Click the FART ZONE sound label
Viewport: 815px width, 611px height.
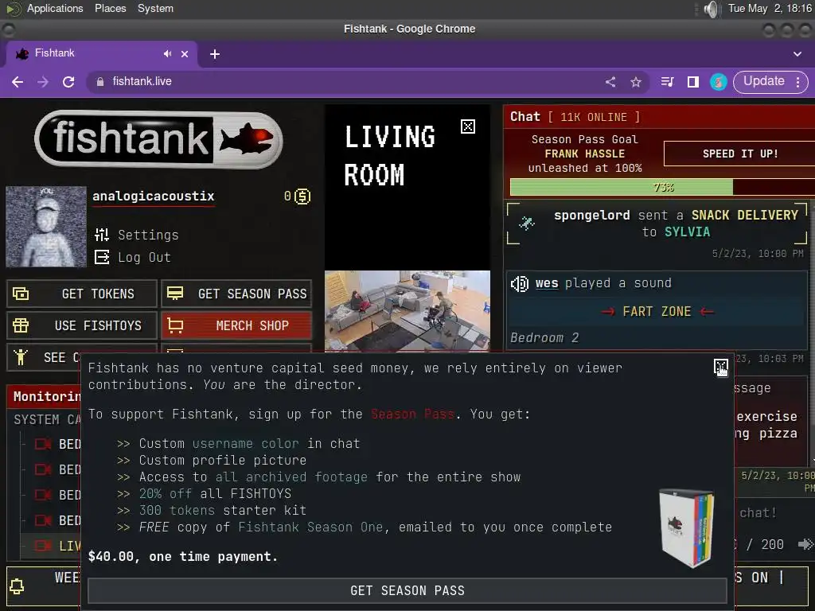(x=657, y=311)
